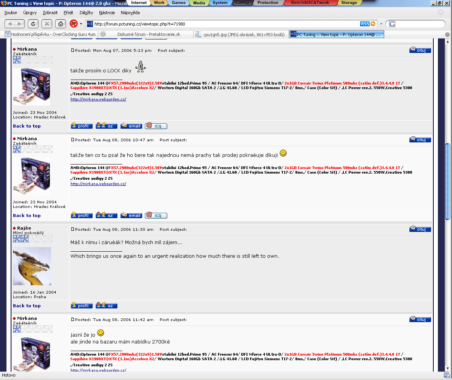Screen dimensions: 452x380
Task: Expand the address bar history dropdown arrow
Action: [x=381, y=24]
